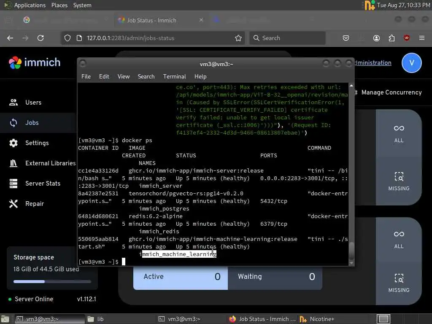Open user avatar V account menu
The width and height of the screenshot is (432, 324).
pos(412,63)
